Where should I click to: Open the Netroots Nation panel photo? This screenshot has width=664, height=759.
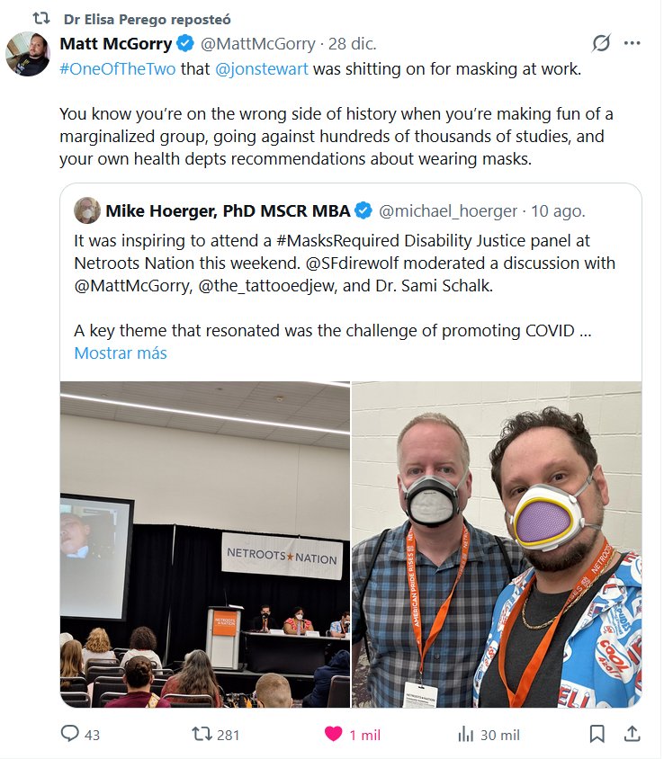(205, 544)
